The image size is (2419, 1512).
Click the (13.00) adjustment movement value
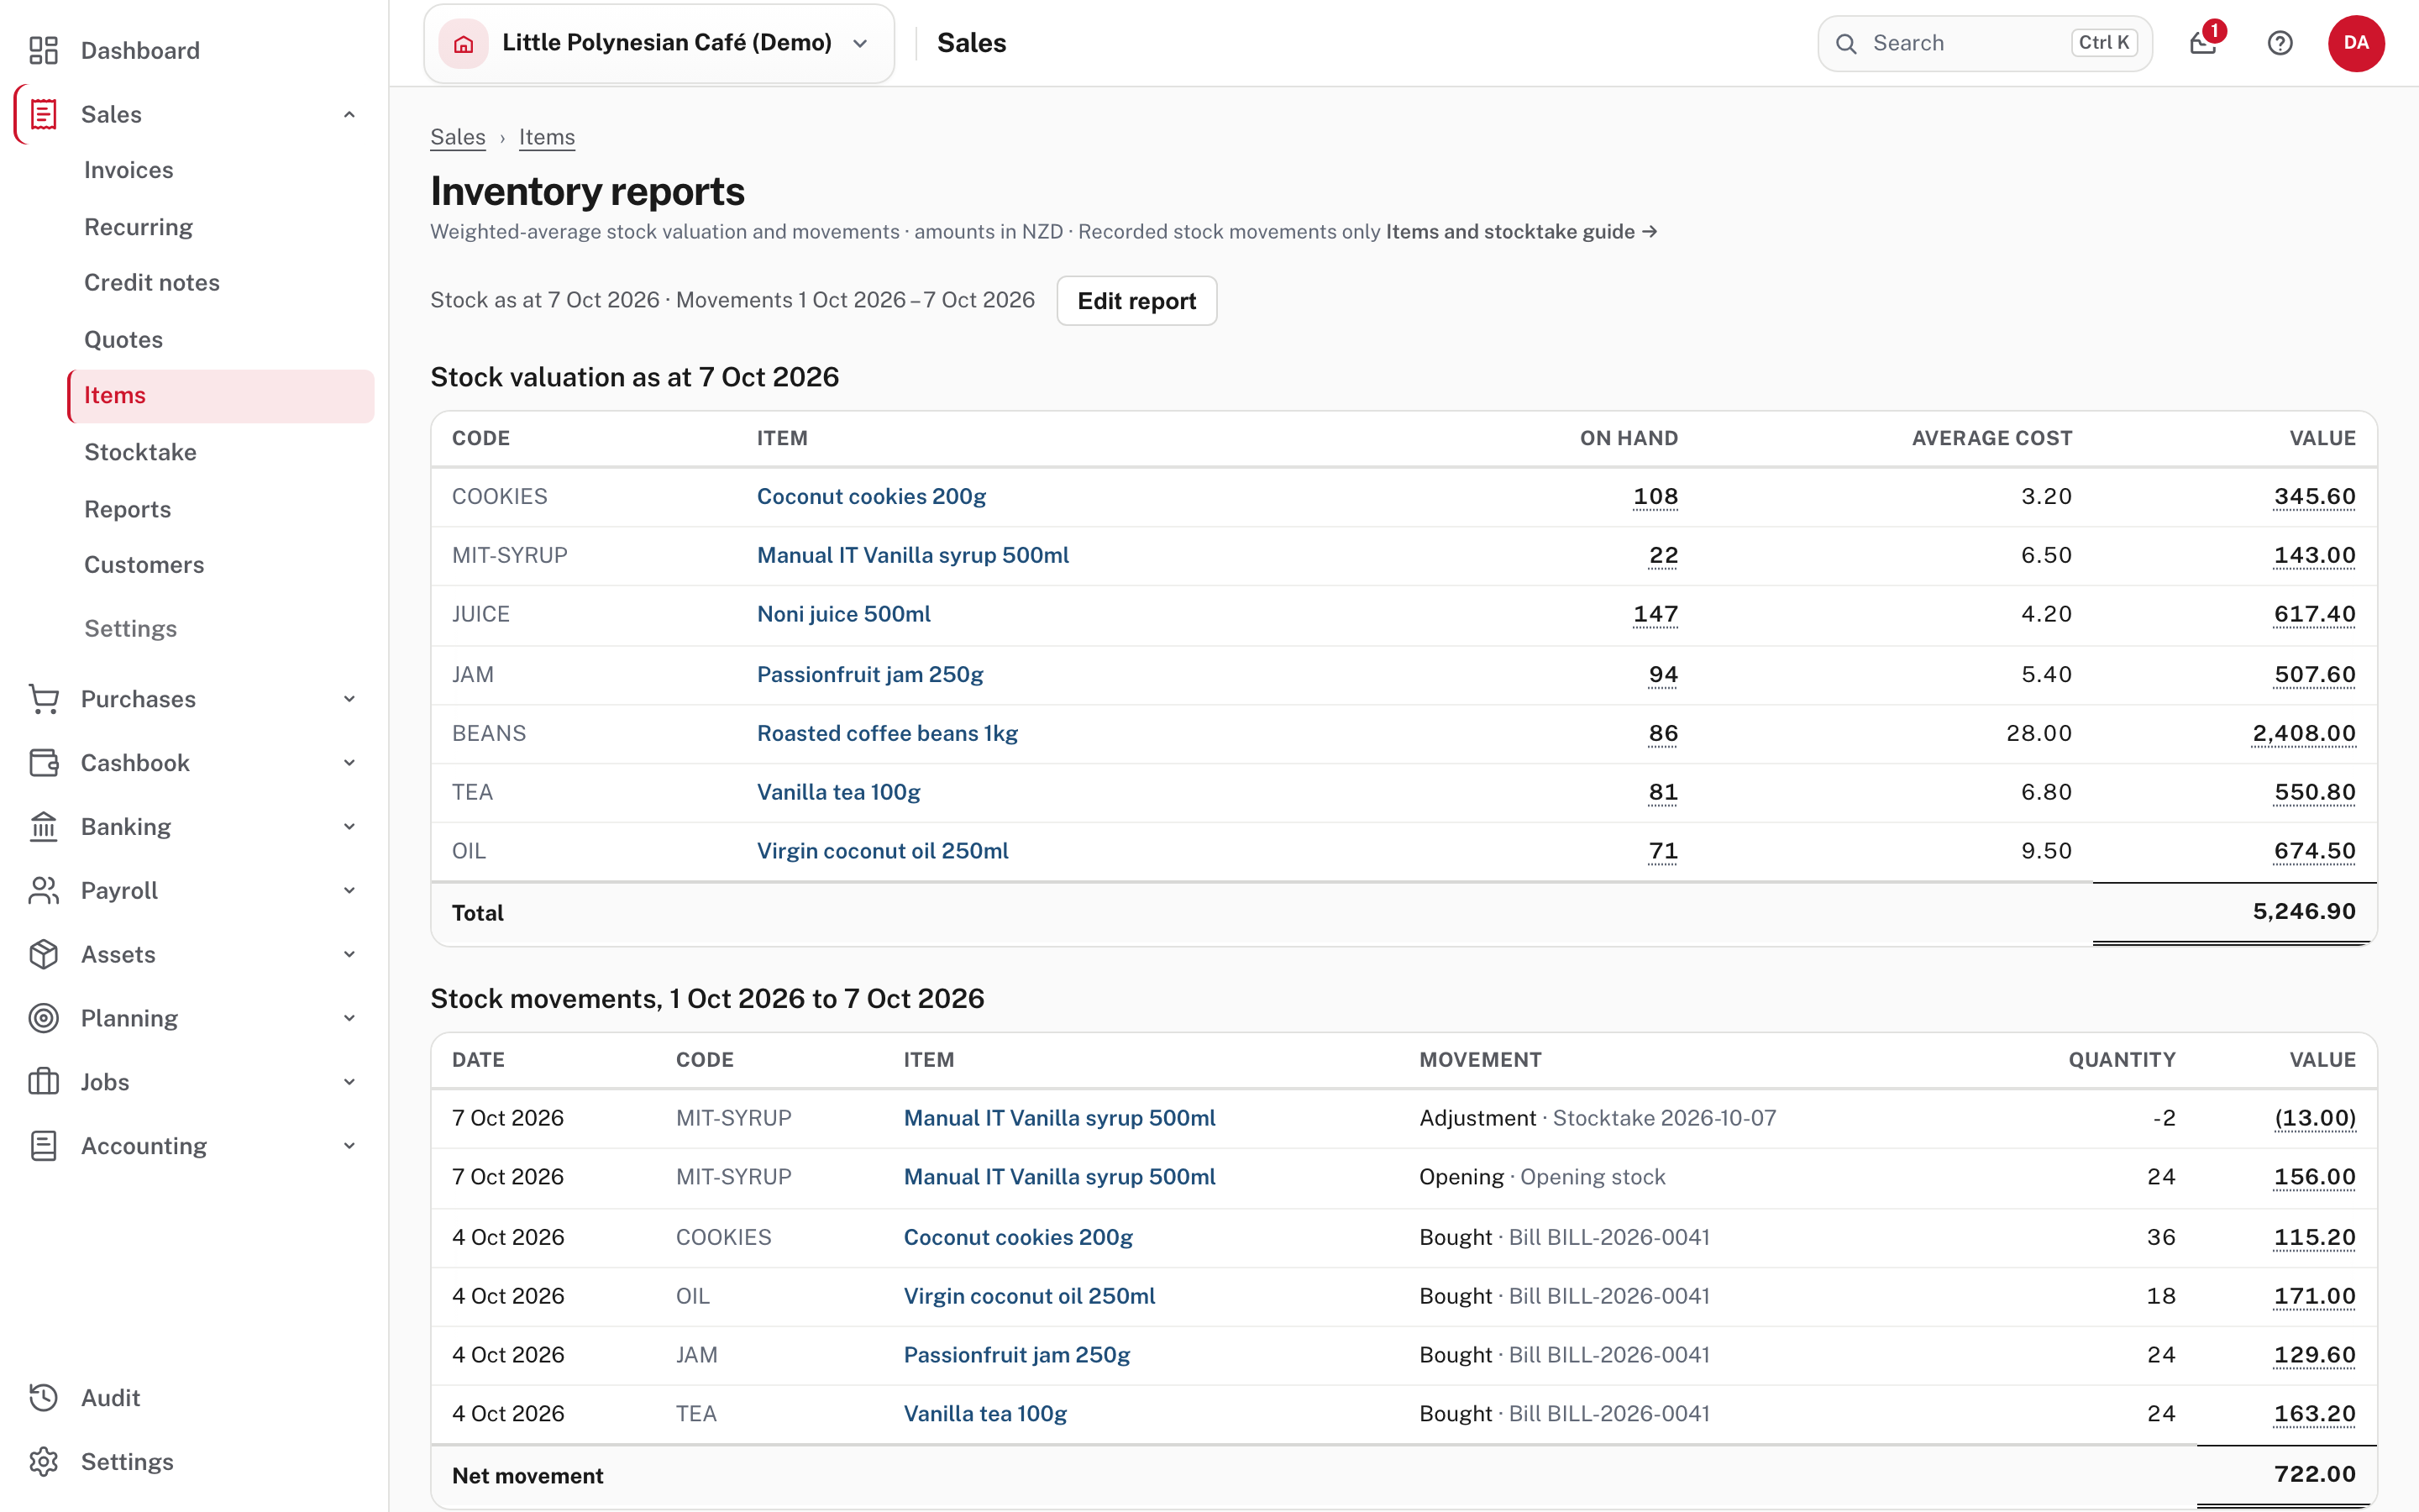coord(2315,1118)
